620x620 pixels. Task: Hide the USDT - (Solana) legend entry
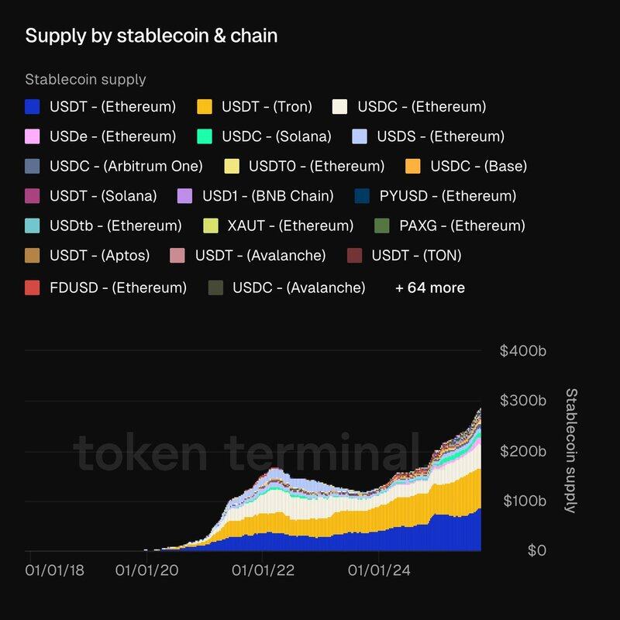[x=102, y=196]
